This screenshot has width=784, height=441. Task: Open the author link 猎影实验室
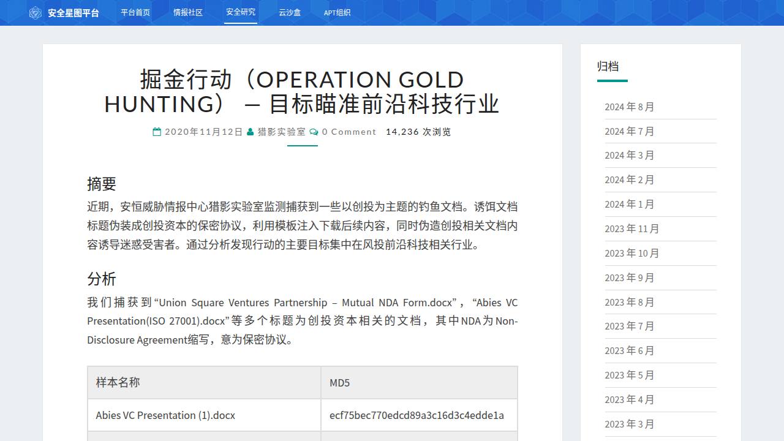click(x=281, y=132)
